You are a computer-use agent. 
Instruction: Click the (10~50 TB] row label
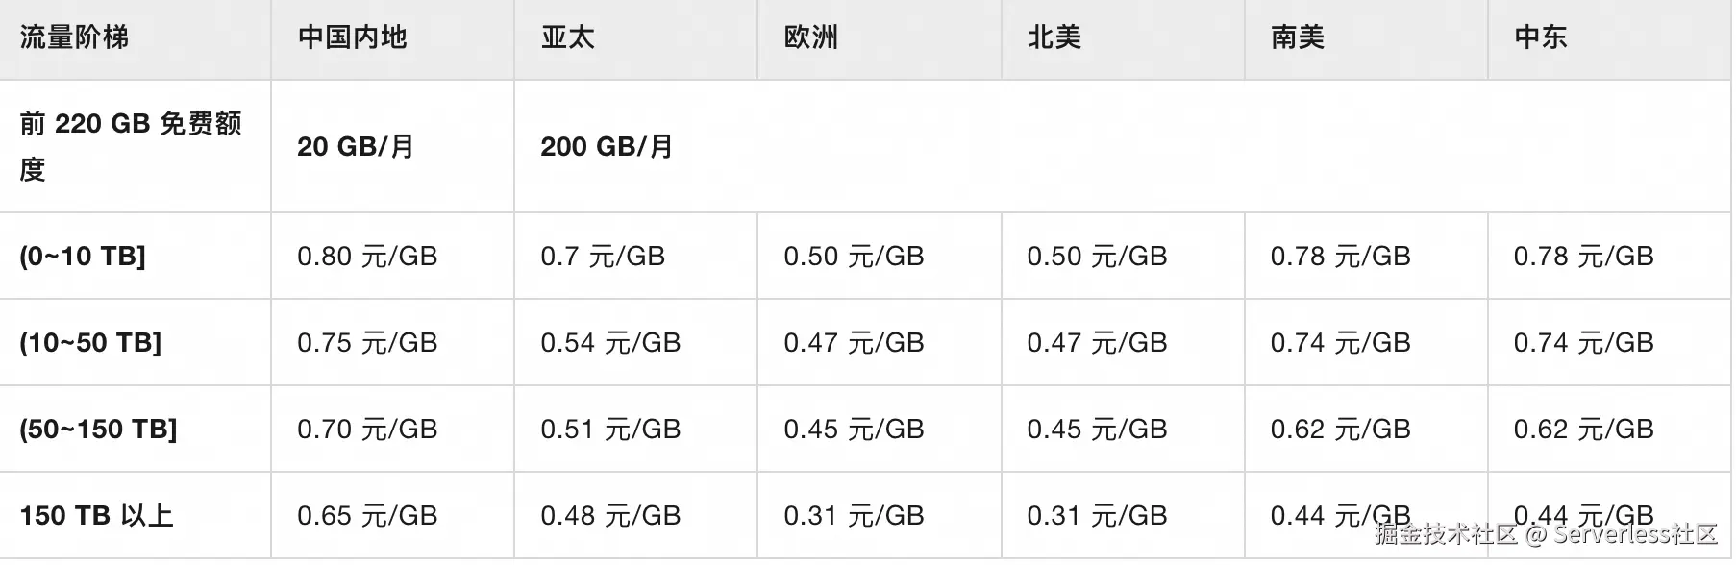[x=90, y=343]
